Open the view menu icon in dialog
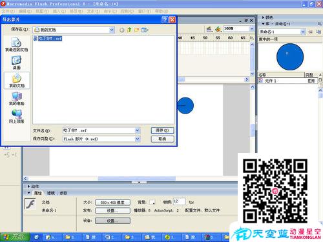 [x=145, y=30]
